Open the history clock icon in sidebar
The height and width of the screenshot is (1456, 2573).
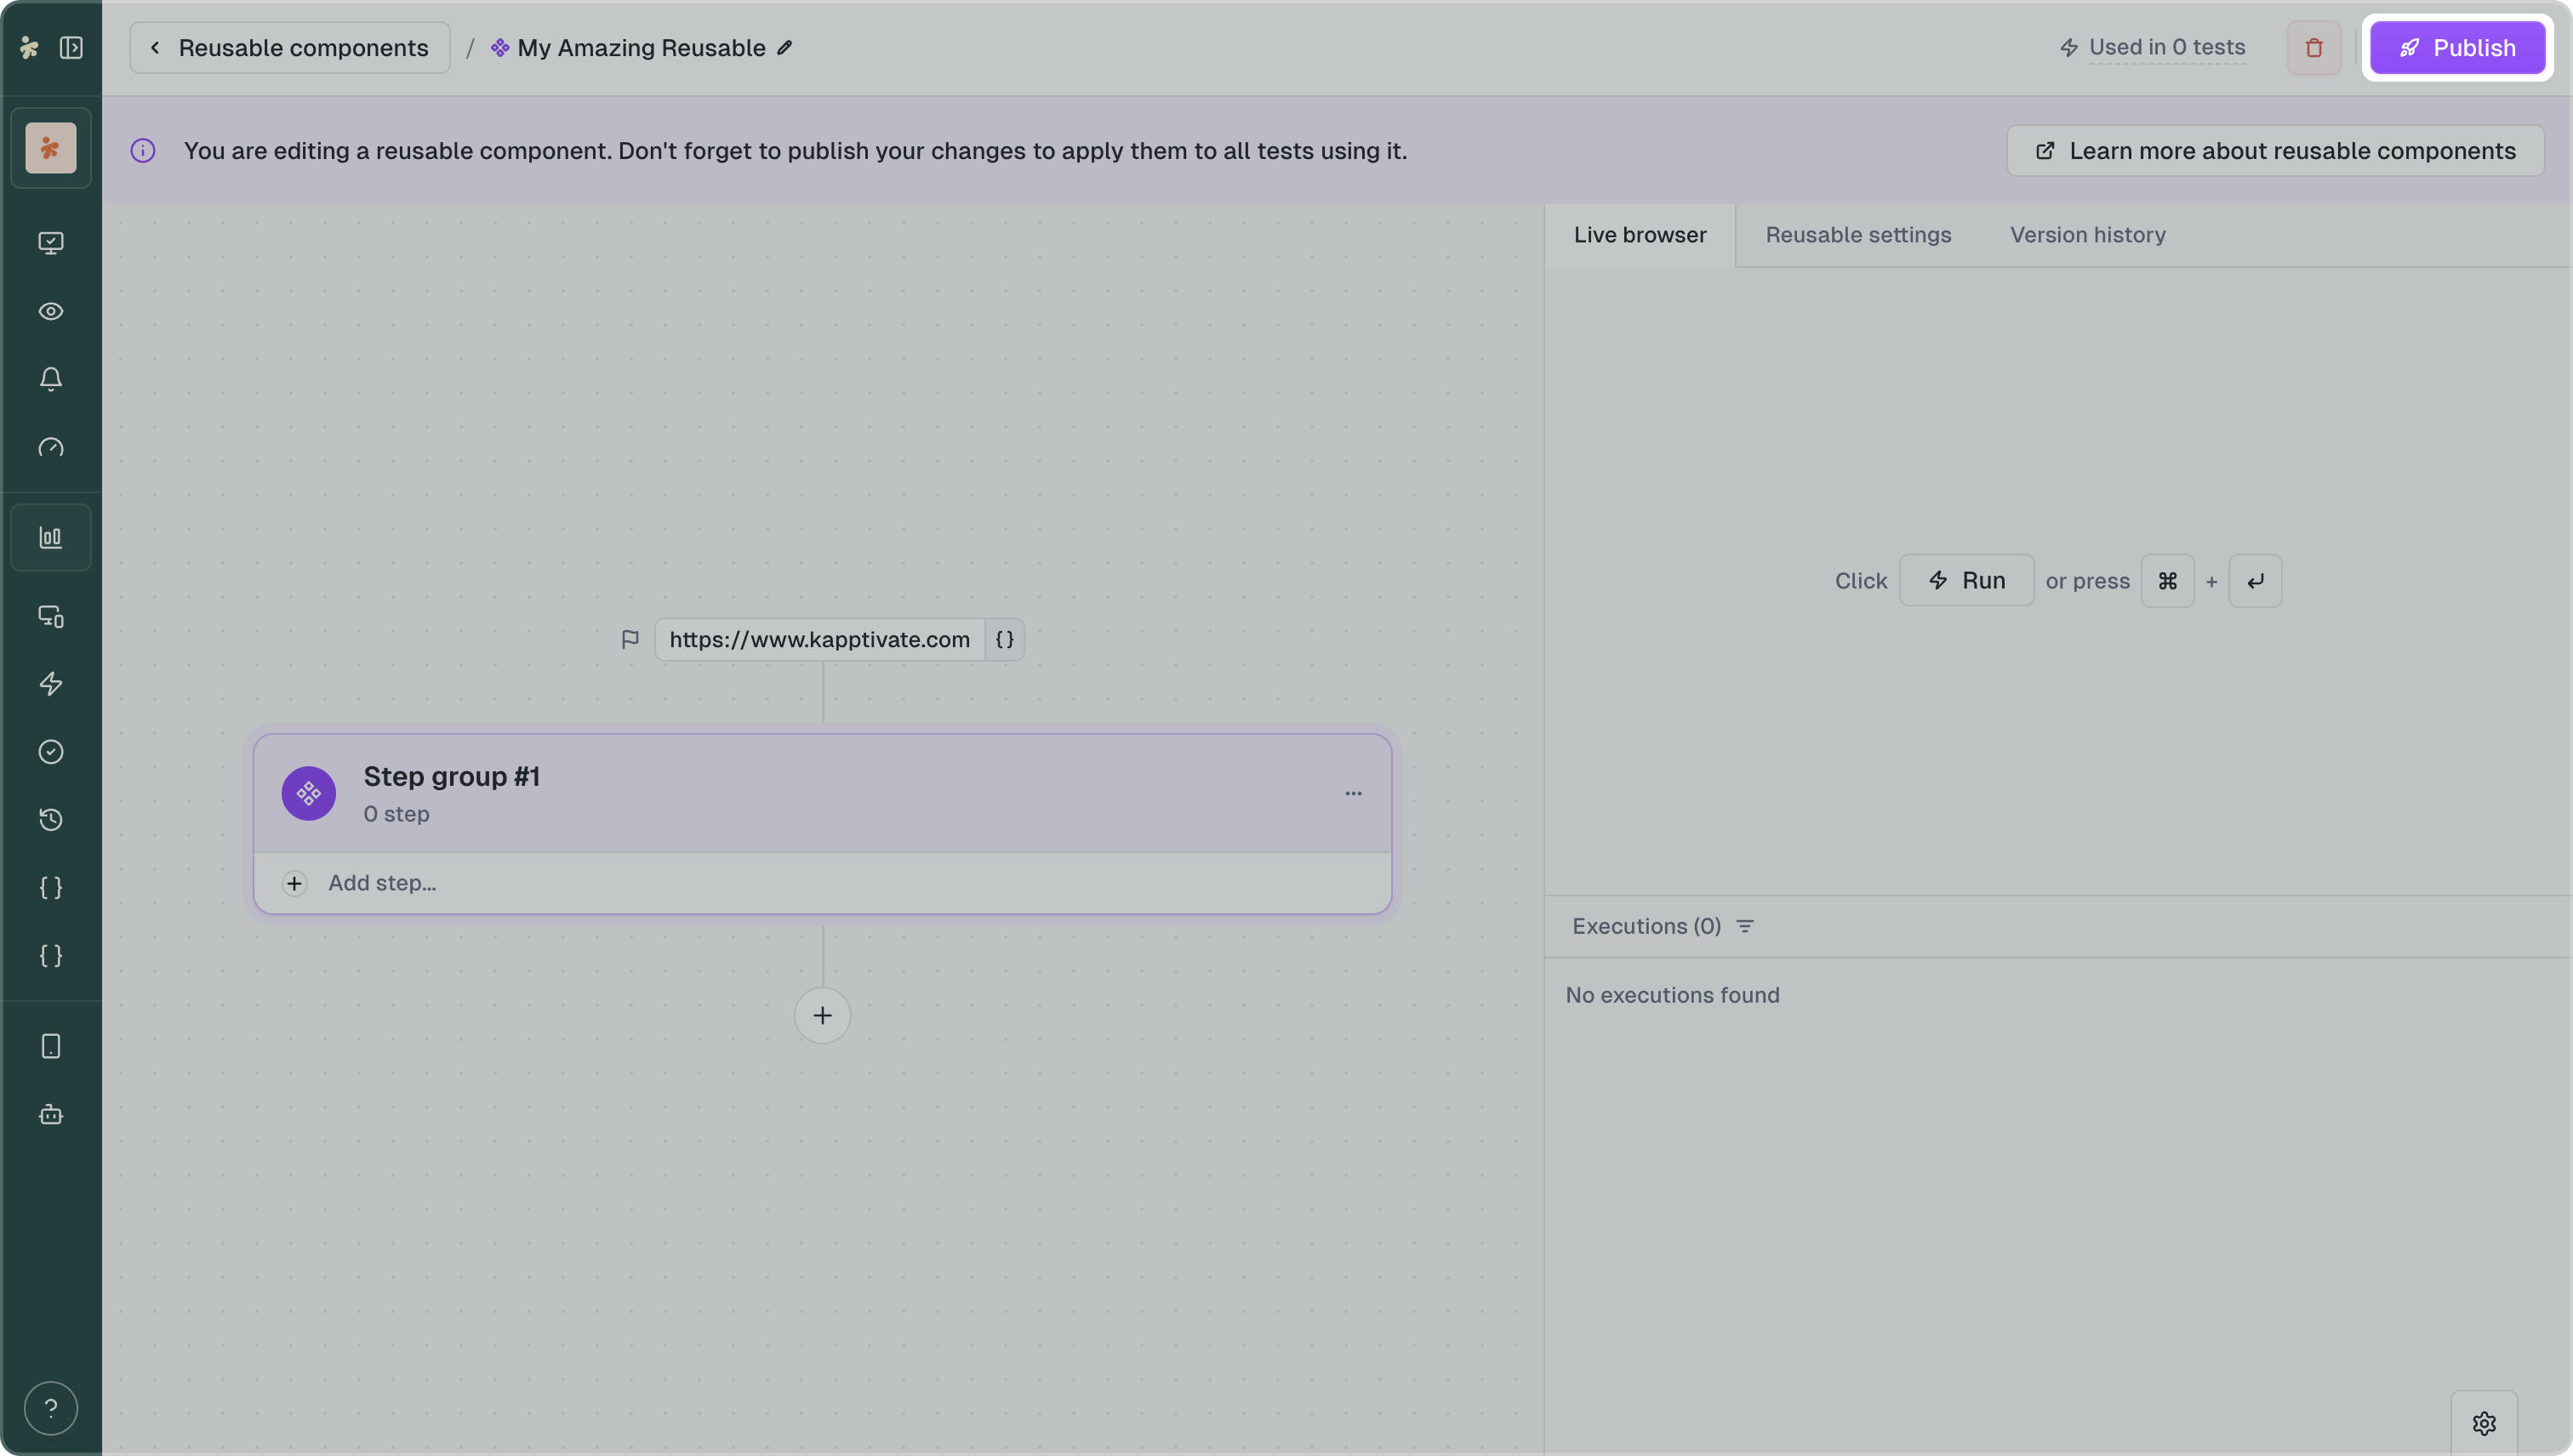click(x=51, y=820)
